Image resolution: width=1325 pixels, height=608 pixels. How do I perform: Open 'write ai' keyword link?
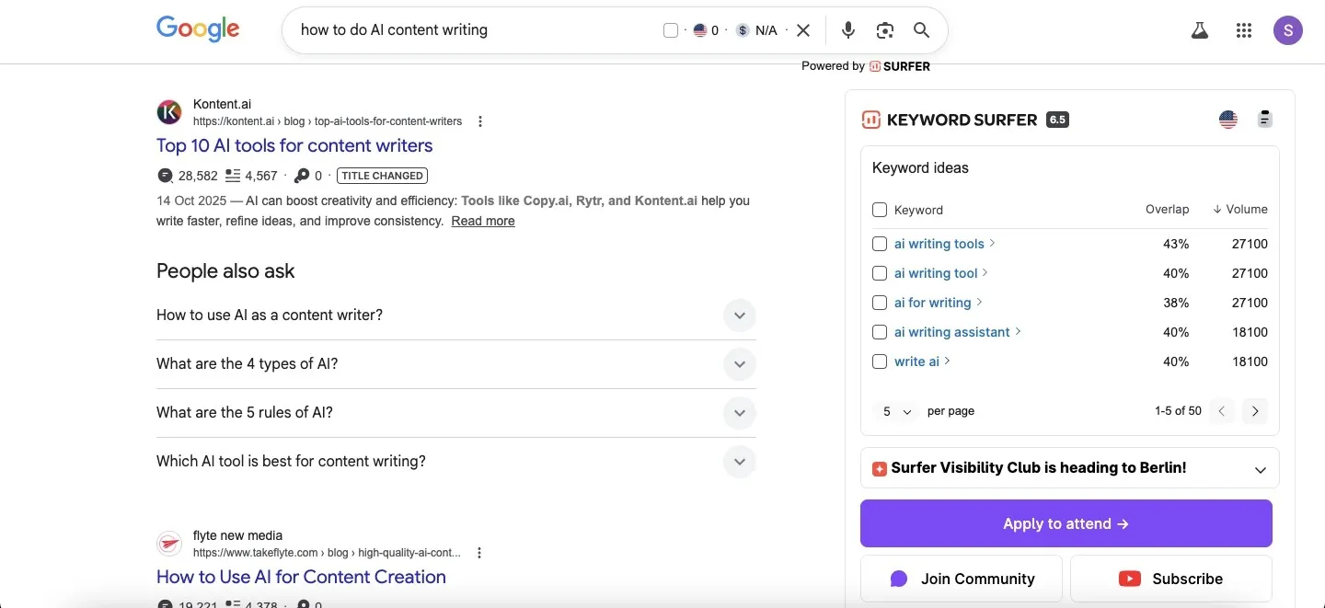[x=916, y=361]
